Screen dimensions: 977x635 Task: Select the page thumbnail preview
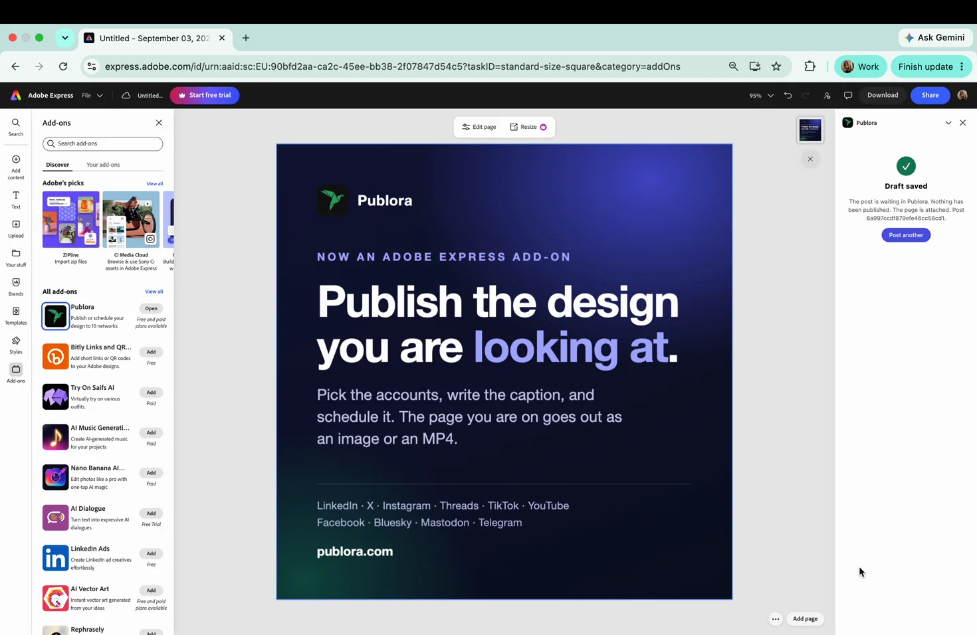point(810,130)
